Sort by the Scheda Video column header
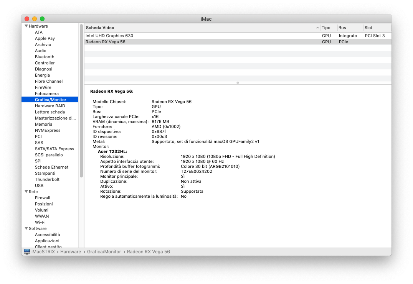The height and width of the screenshot is (284, 413). pyautogui.click(x=202, y=28)
